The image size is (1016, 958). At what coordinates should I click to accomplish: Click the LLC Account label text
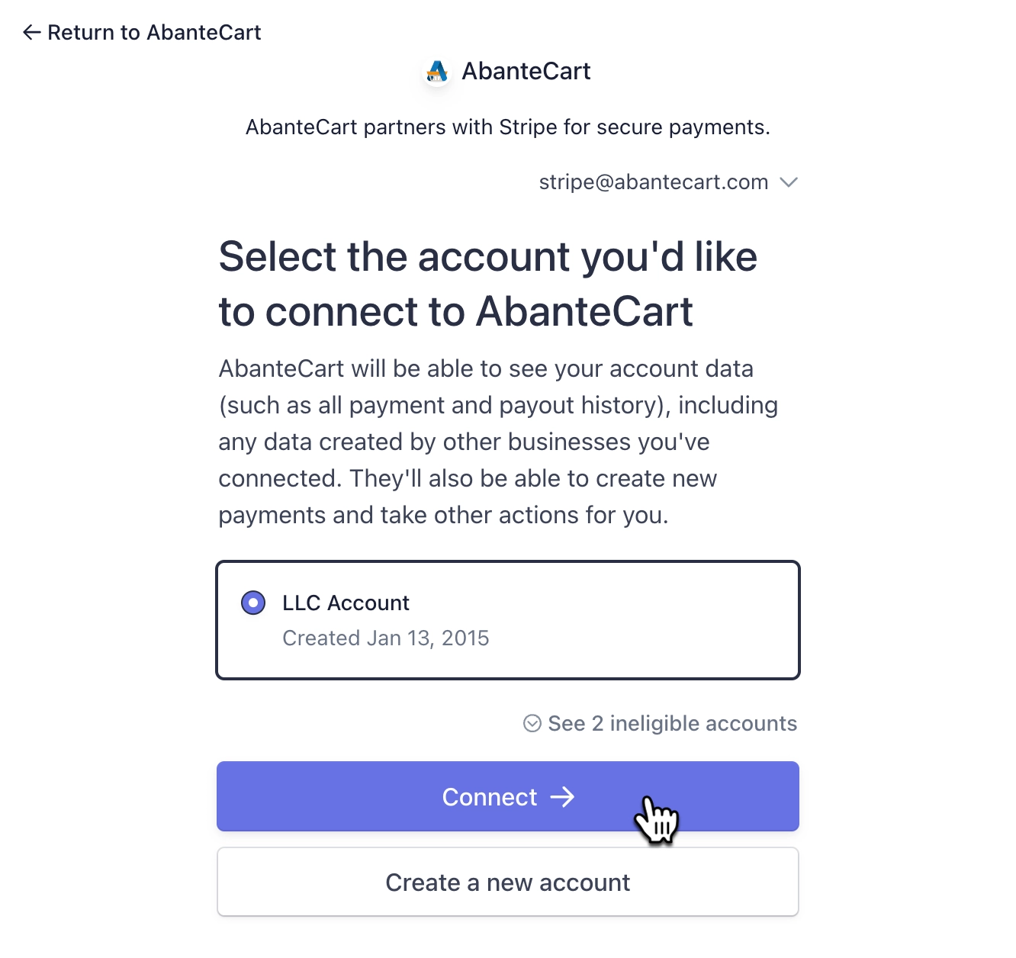pyautogui.click(x=346, y=603)
